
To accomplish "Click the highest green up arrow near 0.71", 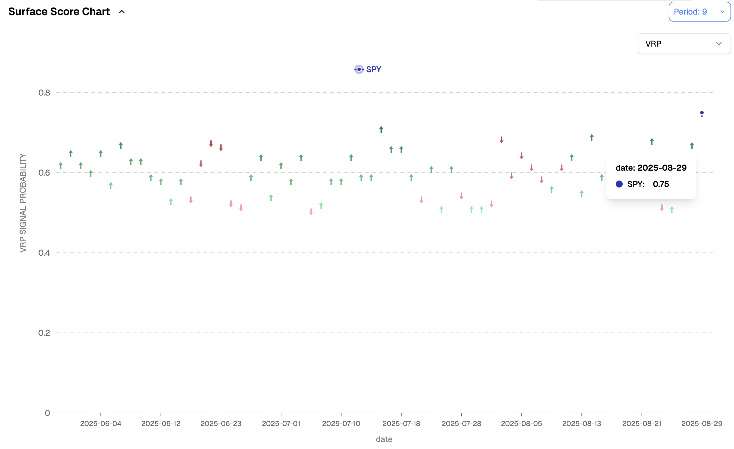I will (x=381, y=129).
